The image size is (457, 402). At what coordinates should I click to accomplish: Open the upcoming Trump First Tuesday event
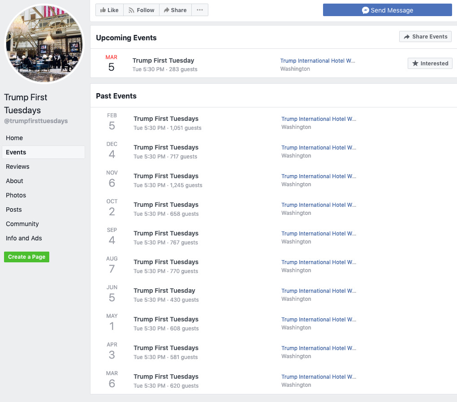pyautogui.click(x=163, y=60)
